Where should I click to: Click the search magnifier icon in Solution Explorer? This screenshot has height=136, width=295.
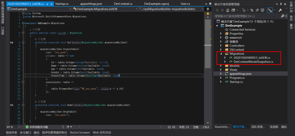pyautogui.click(x=282, y=16)
